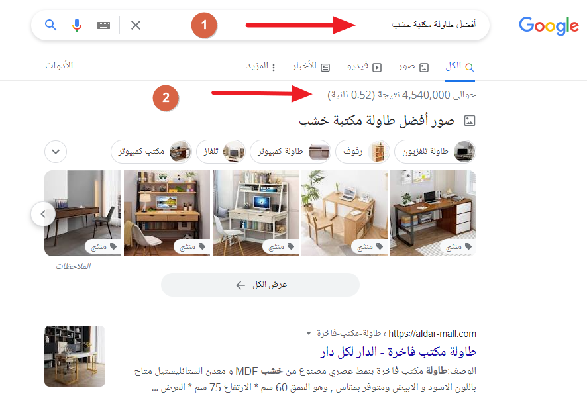Start voice search with microphone icon

pyautogui.click(x=77, y=25)
